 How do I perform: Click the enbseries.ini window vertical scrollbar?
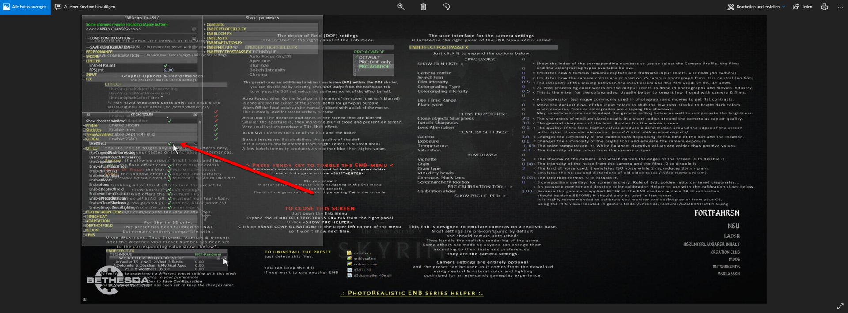pyautogui.click(x=200, y=177)
